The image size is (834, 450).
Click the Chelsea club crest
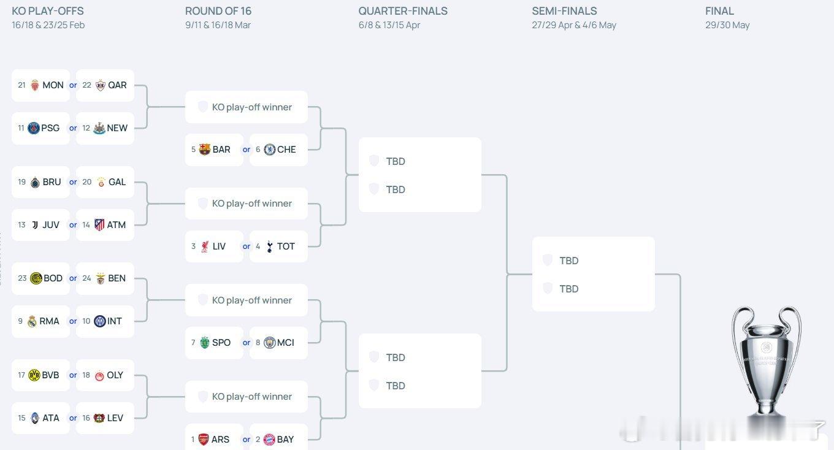[x=269, y=150]
